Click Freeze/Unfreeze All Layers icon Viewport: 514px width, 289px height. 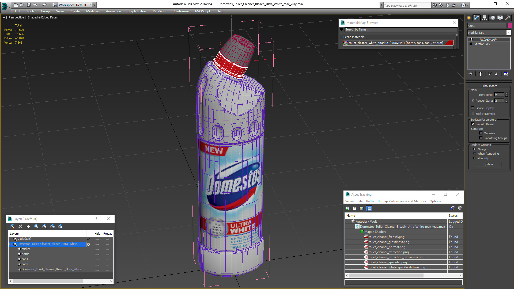[61, 226]
